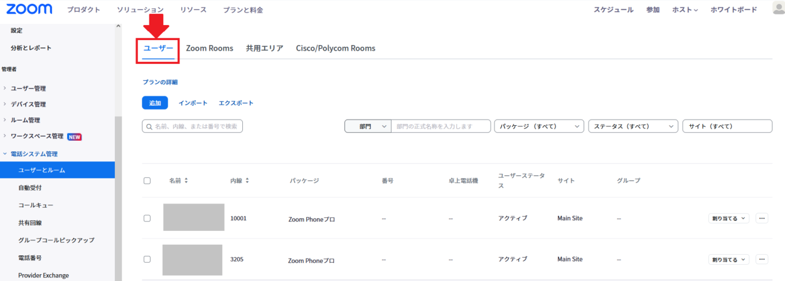This screenshot has height=281, width=785.
Task: Focus the name/extension search field
Action: tap(192, 126)
